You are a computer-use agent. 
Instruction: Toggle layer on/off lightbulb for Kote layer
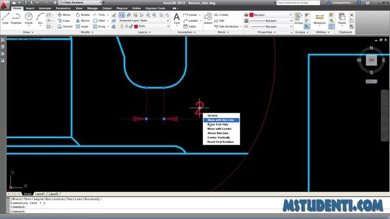122,26
